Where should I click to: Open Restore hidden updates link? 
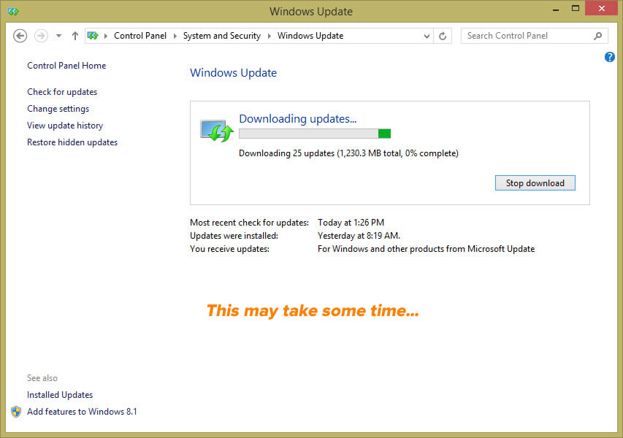coord(72,142)
